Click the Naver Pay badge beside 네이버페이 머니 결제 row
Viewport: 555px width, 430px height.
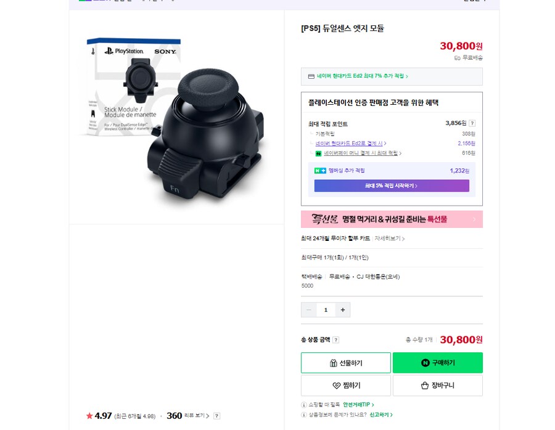(318, 152)
